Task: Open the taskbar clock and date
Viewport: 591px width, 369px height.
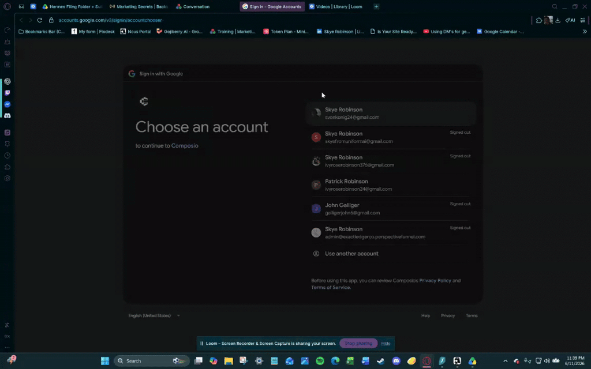Action: (575, 361)
